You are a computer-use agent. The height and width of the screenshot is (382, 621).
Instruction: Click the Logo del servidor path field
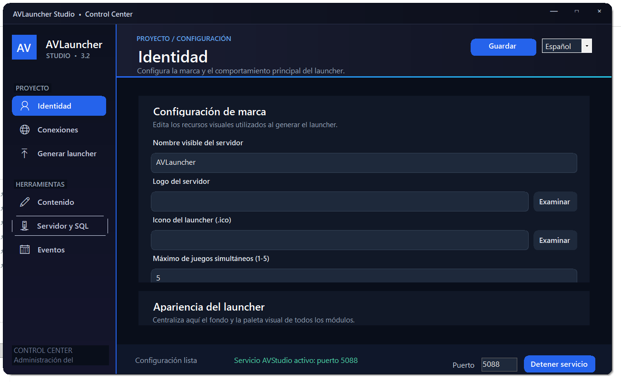click(x=340, y=201)
